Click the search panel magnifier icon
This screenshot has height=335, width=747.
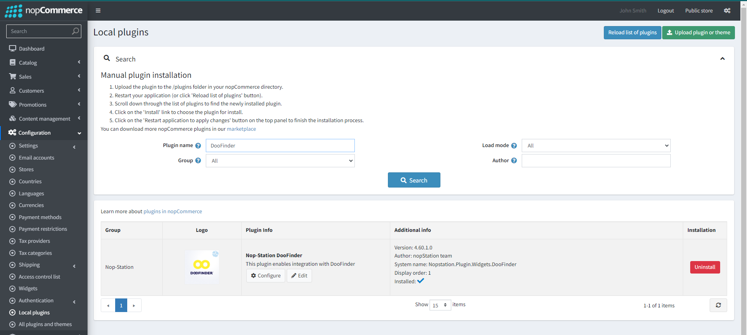(107, 58)
